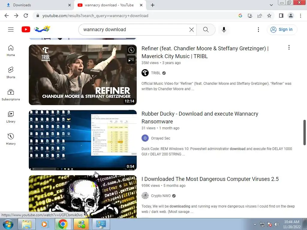Image resolution: width=307 pixels, height=230 pixels.
Task: Show hidden tray icons arrow
Action: [255, 224]
